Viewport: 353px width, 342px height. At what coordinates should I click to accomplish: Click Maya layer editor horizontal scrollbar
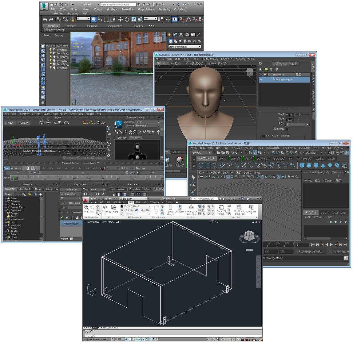(x=318, y=238)
